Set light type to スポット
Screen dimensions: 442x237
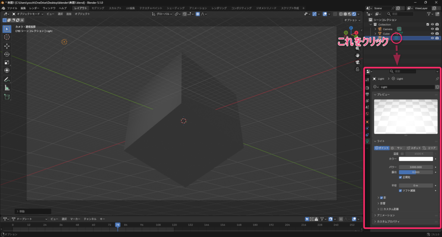tap(413, 148)
